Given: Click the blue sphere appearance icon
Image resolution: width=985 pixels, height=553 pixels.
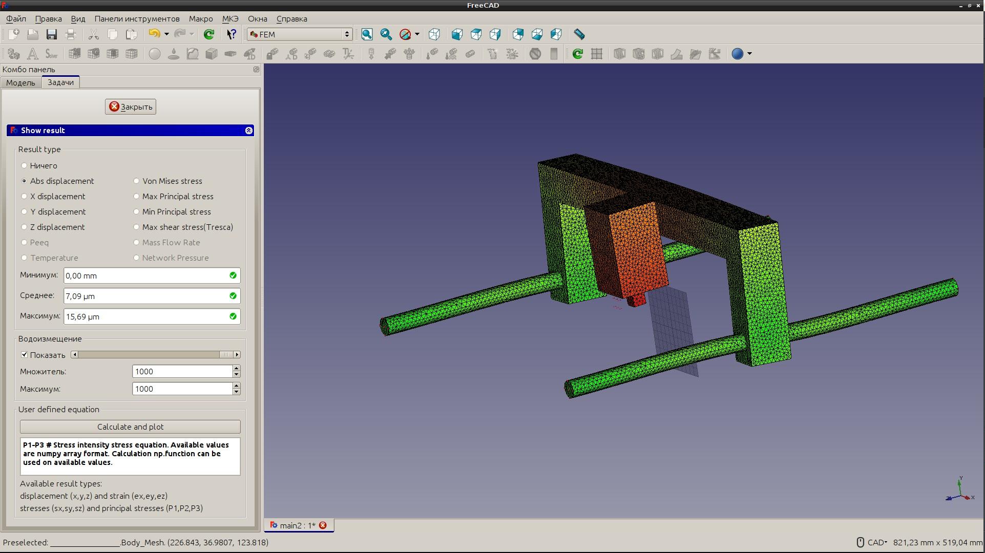Looking at the screenshot, I should click(x=737, y=54).
